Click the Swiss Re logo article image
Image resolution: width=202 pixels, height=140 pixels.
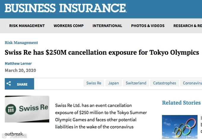pos(27,109)
